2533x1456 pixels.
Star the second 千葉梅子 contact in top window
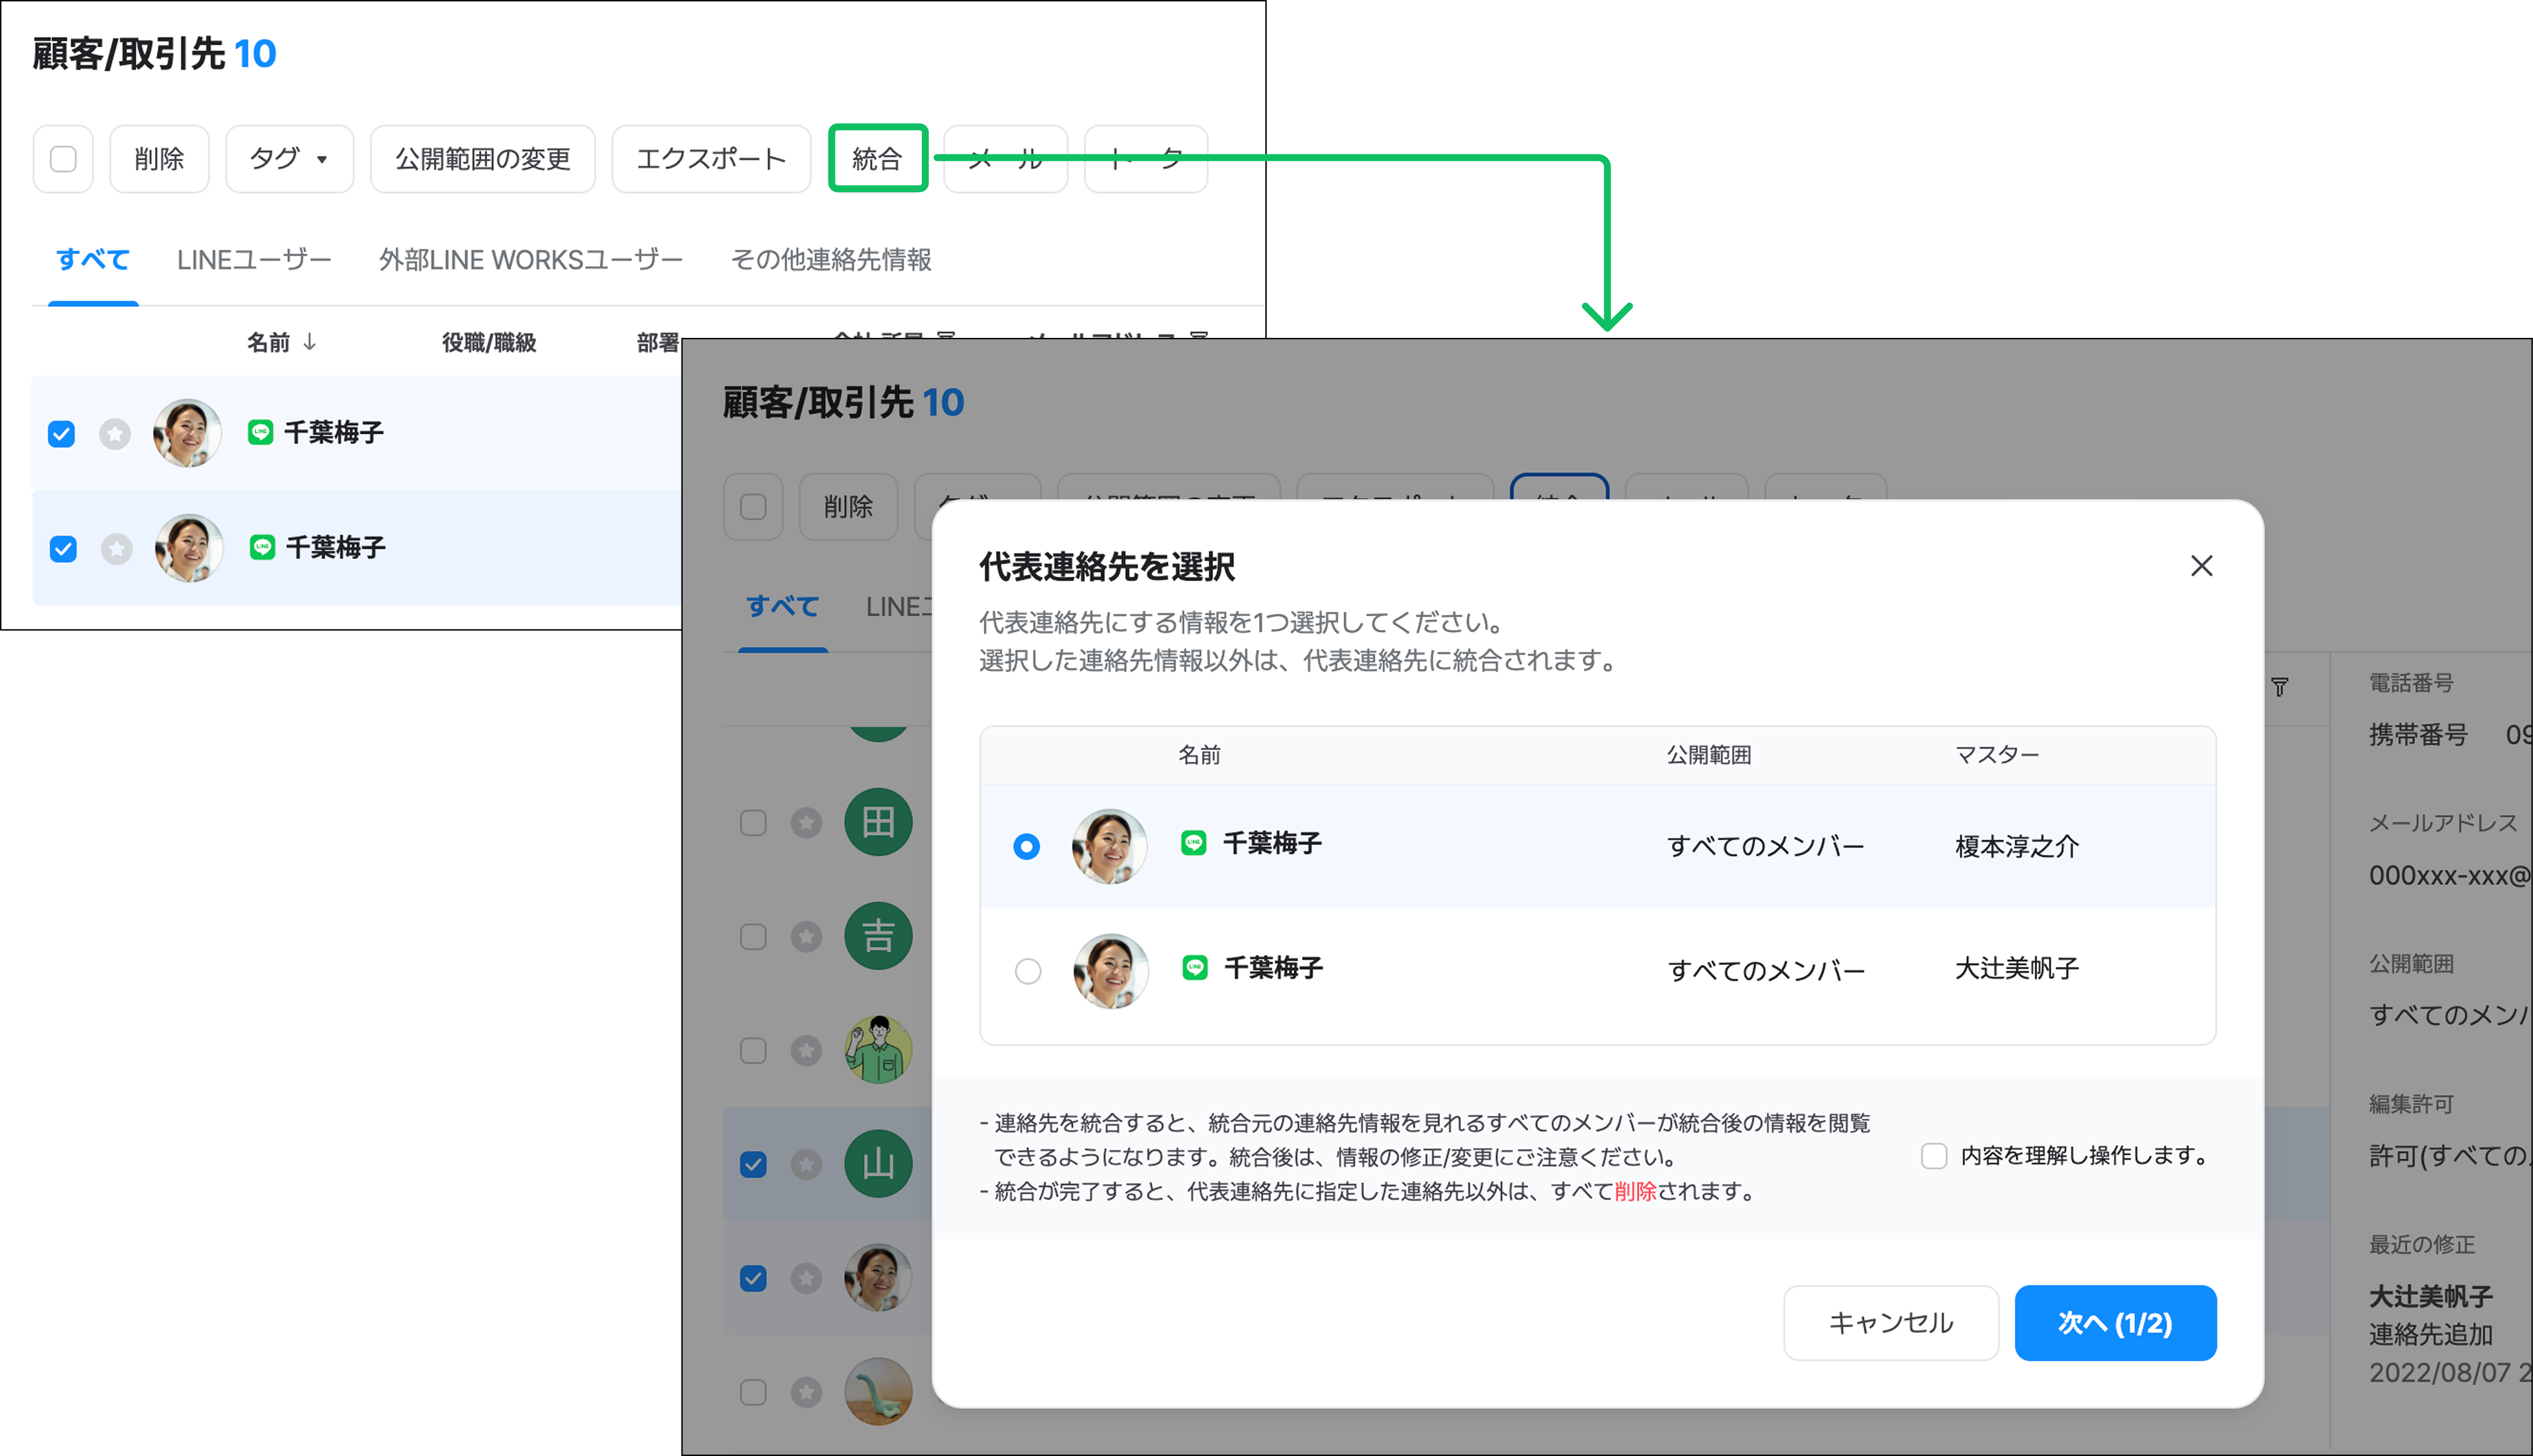point(117,549)
